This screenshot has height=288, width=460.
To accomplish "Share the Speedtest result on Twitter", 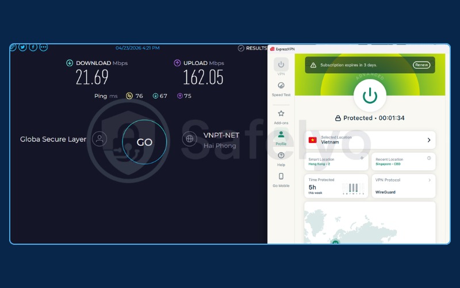I will (x=22, y=47).
